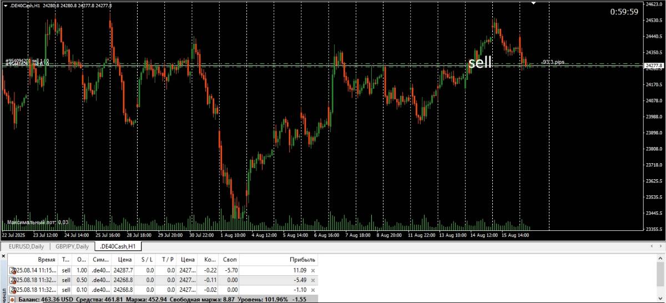Sort trades by the Время column header
The width and height of the screenshot is (666, 303).
coord(47,259)
